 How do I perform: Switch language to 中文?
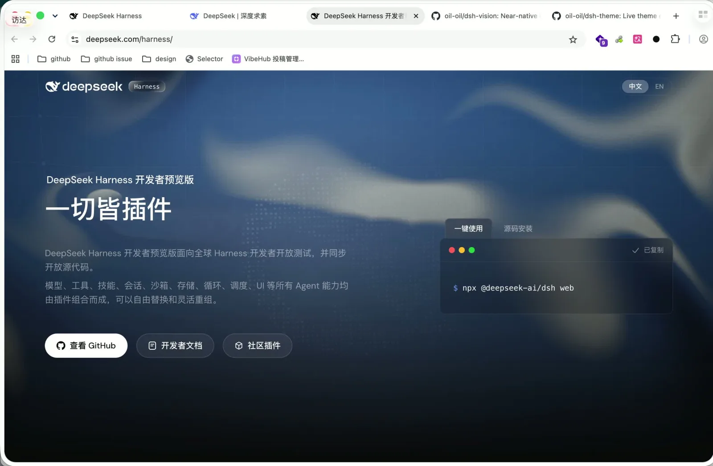click(635, 86)
